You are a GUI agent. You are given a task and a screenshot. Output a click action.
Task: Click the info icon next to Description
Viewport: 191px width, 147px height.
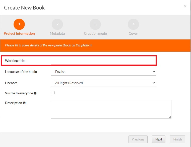(x=24, y=103)
